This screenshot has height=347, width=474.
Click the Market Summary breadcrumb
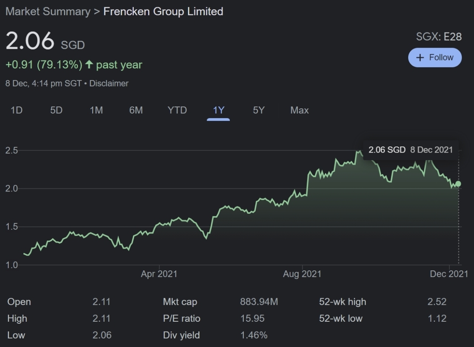tap(48, 11)
